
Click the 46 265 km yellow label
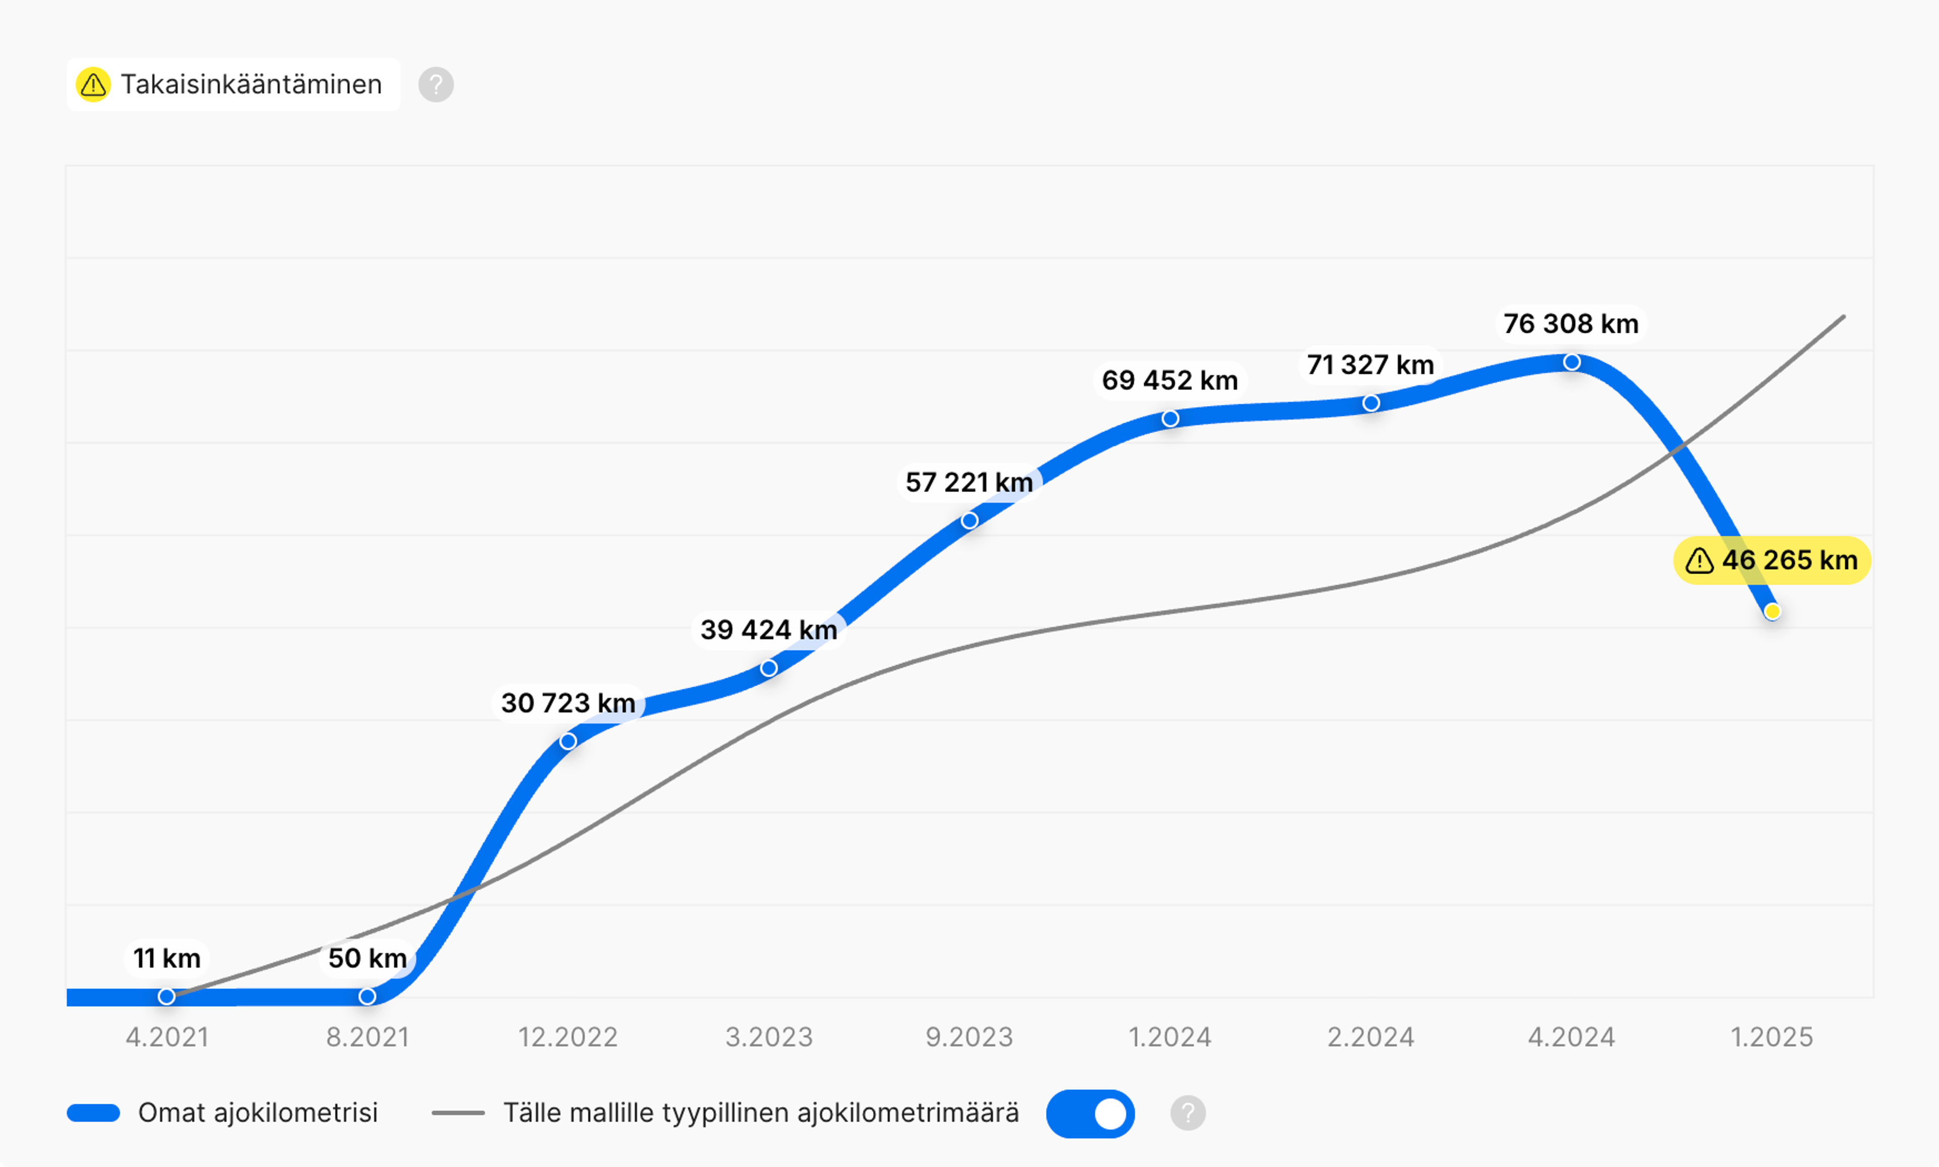coord(1772,561)
